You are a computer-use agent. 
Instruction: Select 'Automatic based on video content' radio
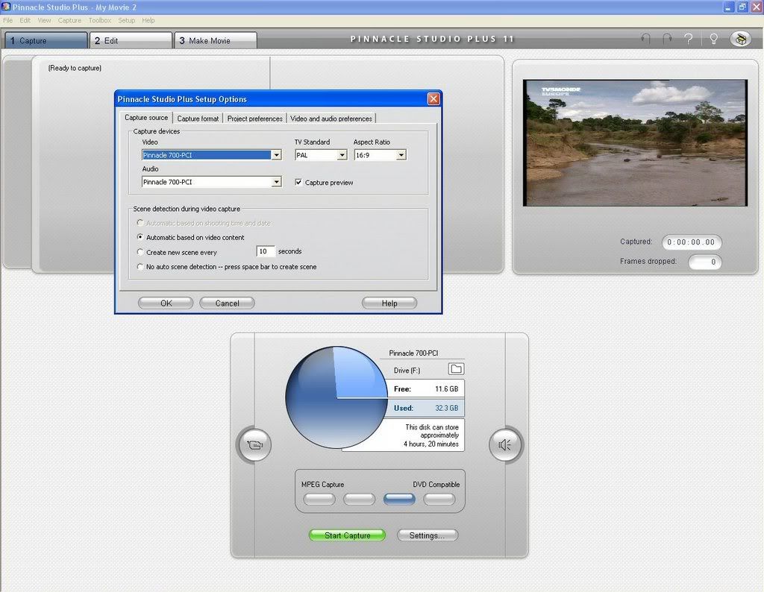point(140,237)
